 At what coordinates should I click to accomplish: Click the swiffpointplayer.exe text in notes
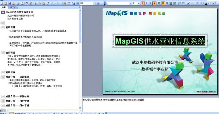(x=130, y=100)
